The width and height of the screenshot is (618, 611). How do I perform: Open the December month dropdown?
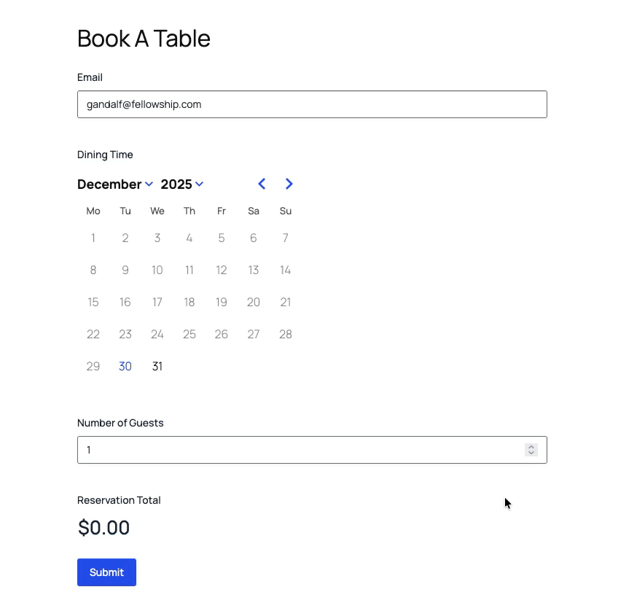115,184
